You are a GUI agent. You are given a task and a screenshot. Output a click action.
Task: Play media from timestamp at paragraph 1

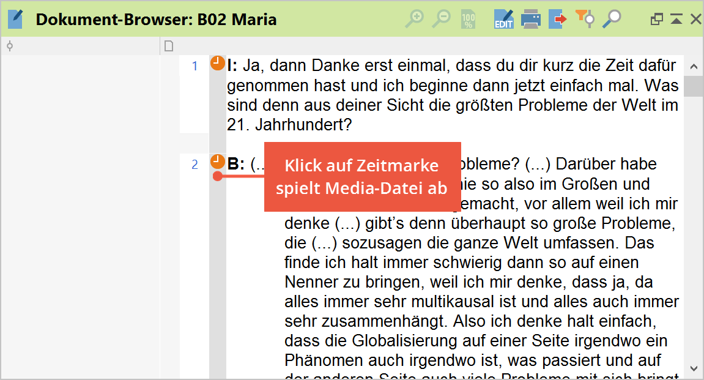coord(217,64)
